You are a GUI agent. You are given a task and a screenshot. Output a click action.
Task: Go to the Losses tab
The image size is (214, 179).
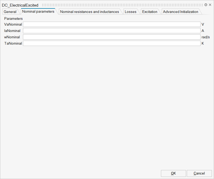tap(130, 12)
